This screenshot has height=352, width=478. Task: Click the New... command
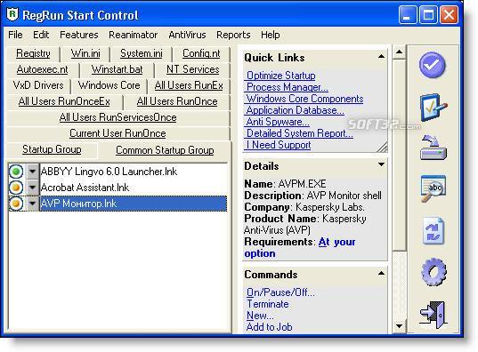point(260,316)
